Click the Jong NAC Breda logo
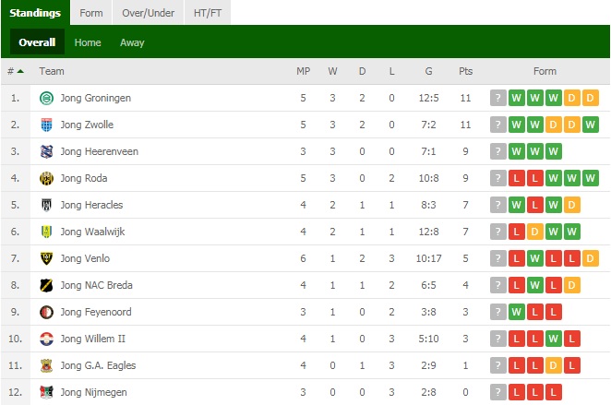 pyautogui.click(x=46, y=285)
